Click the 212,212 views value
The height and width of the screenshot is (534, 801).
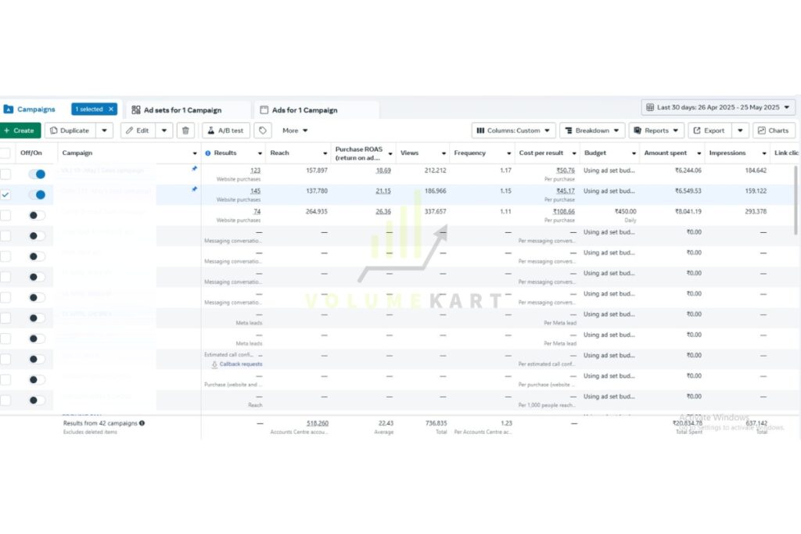point(435,170)
